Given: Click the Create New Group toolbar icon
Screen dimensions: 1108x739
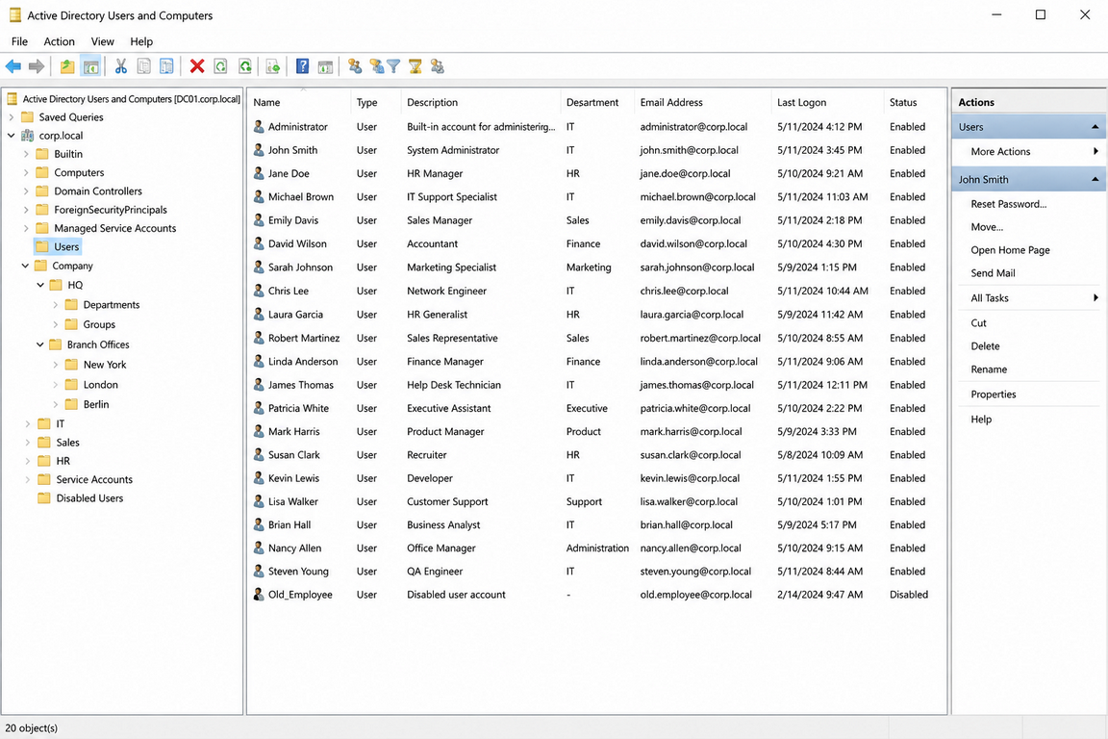Looking at the screenshot, I should point(376,66).
